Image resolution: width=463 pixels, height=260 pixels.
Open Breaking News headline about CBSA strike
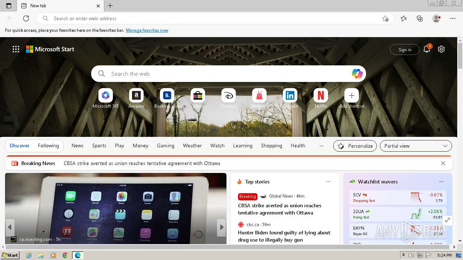pyautogui.click(x=142, y=163)
